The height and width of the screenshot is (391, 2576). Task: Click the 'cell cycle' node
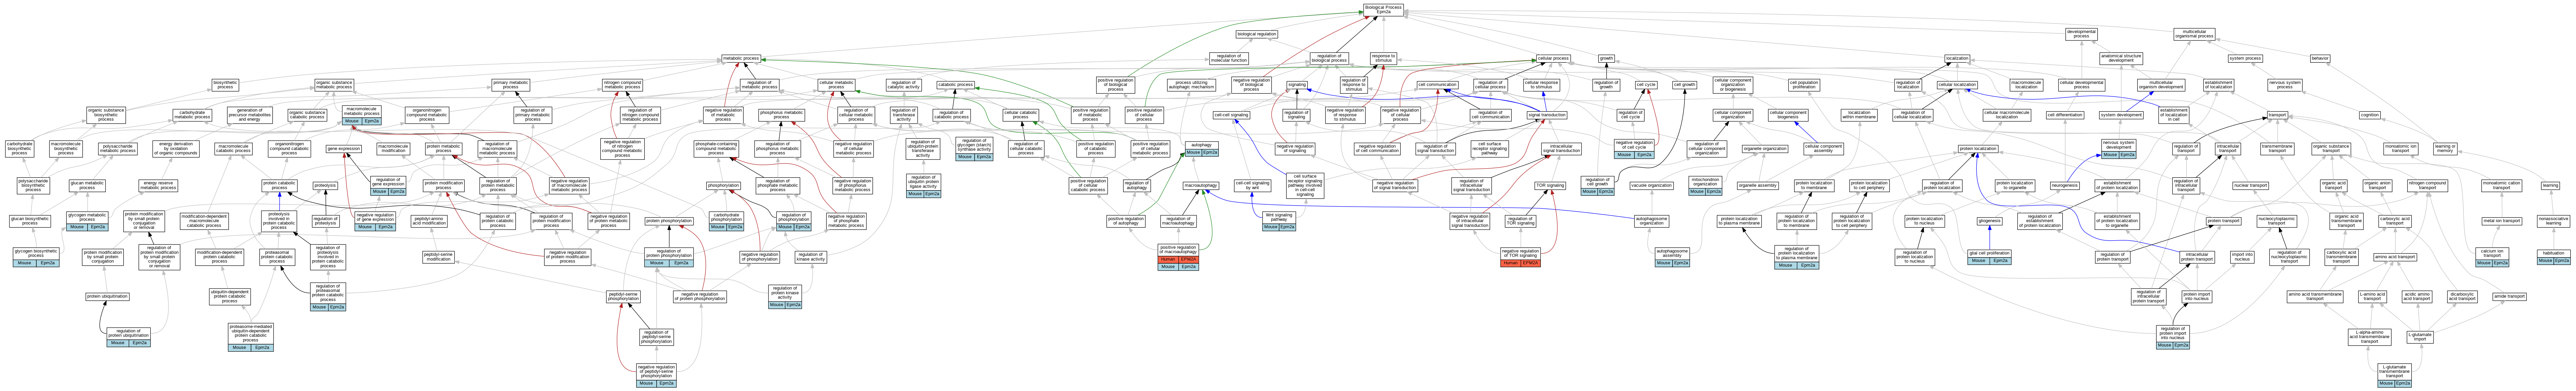pos(1646,85)
